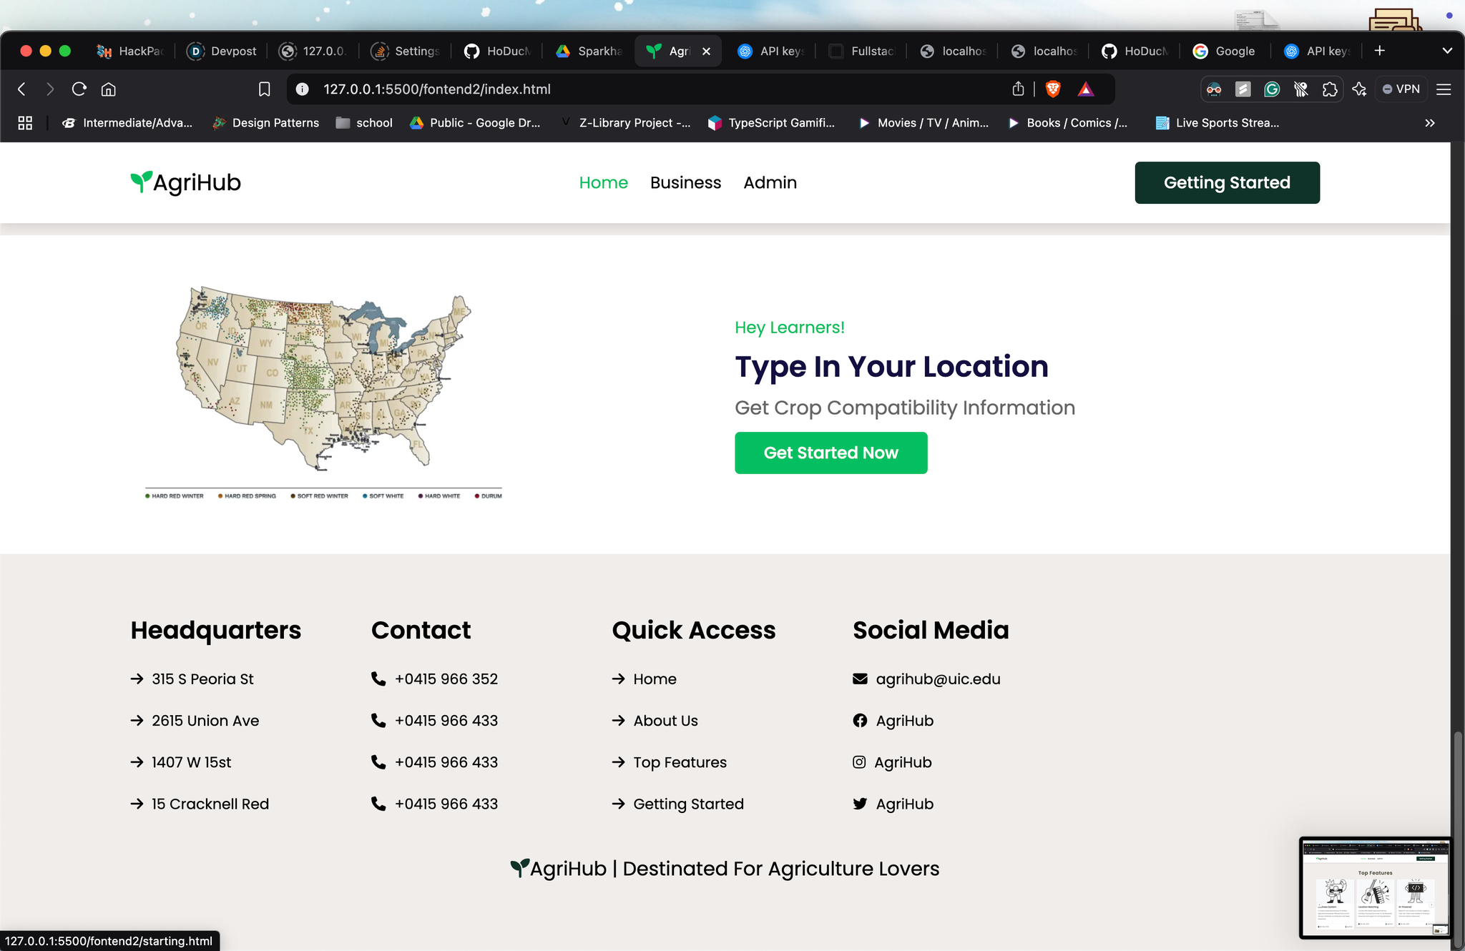Click the home icon in toolbar

(x=109, y=89)
